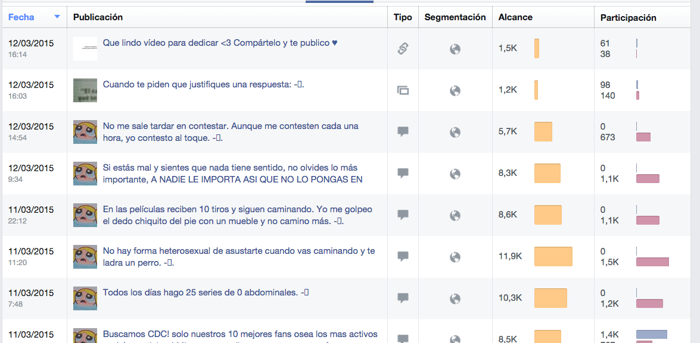
Task: Click the Fecha sort arrow
Action: point(57,17)
